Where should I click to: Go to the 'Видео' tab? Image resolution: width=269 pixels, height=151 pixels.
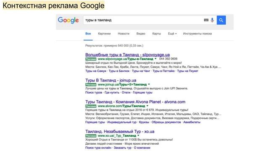point(141,34)
